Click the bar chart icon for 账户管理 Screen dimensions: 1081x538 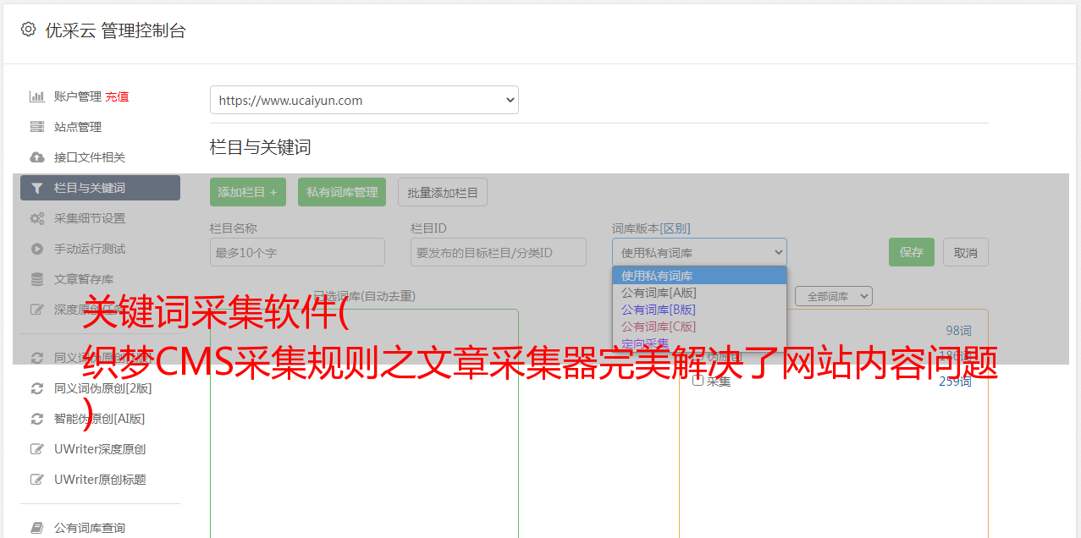(x=37, y=96)
